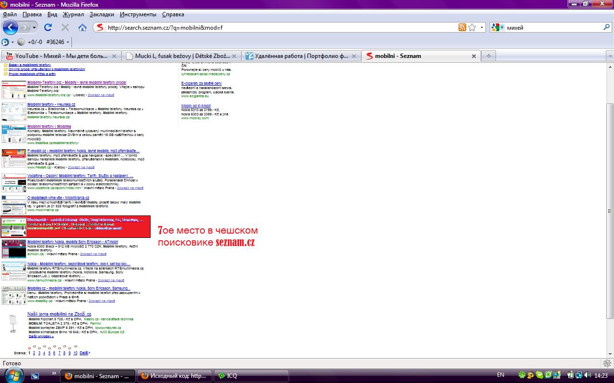This screenshot has width=614, height=383.
Task: Switch to Исходный код window in taskbar
Action: [174, 376]
